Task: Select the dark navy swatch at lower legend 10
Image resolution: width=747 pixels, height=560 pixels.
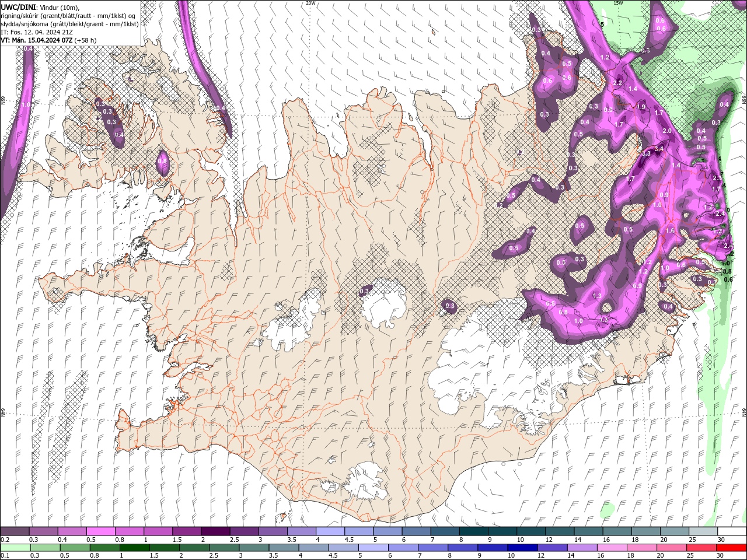Action: [x=522, y=548]
